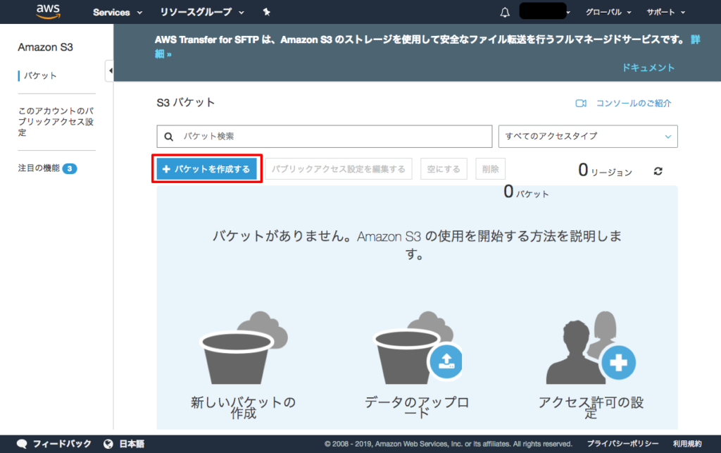721x453 pixels.
Task: Open the すべてのアクセスタイプ dropdown
Action: (588, 137)
